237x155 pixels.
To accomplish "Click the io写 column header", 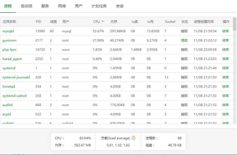I will [x=150, y=22].
